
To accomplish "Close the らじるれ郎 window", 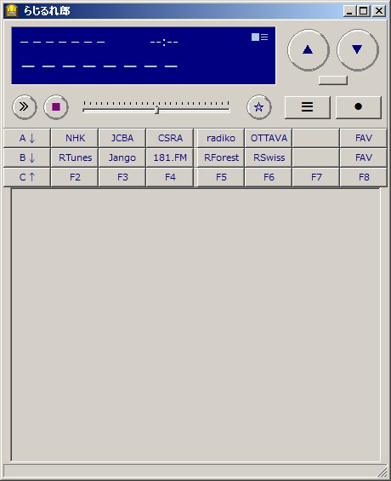I will pyautogui.click(x=379, y=11).
